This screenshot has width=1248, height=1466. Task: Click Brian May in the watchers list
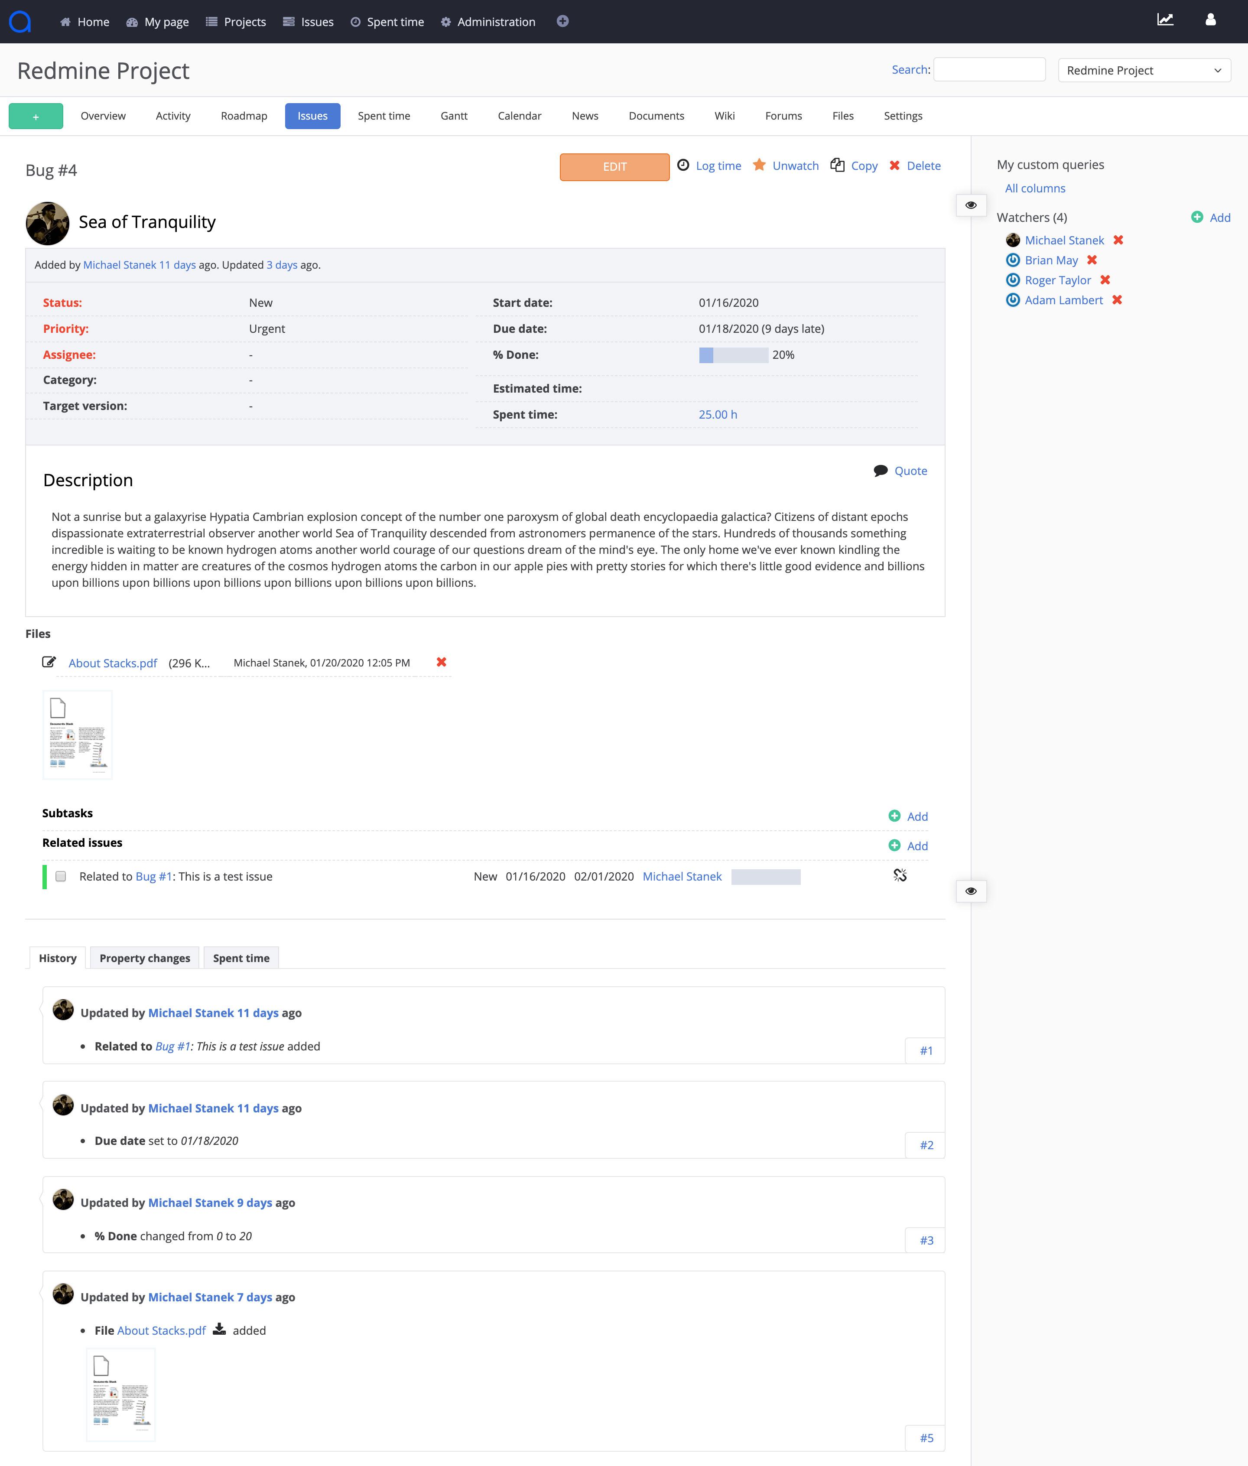[1051, 260]
